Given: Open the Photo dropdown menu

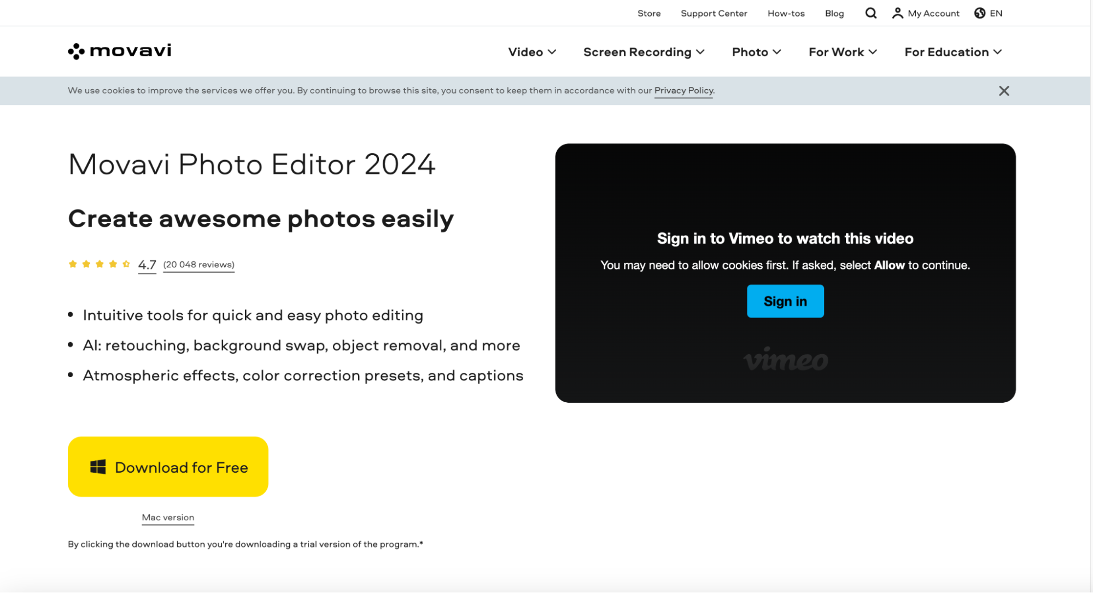Looking at the screenshot, I should 756,52.
